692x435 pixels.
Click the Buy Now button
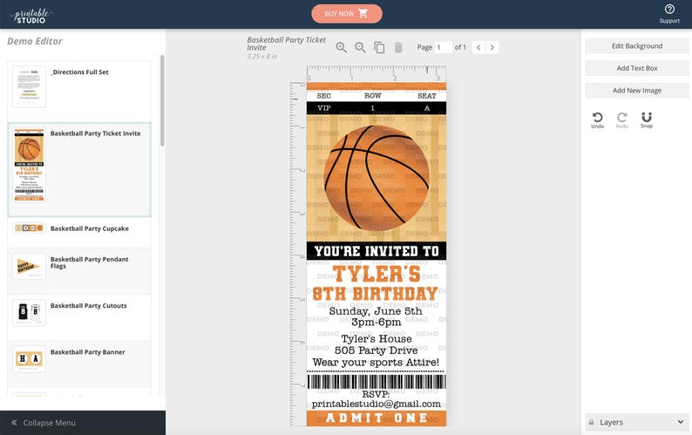coord(347,14)
